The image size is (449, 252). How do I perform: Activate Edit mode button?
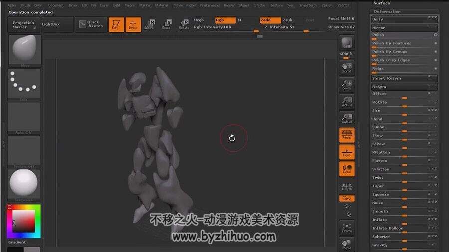pos(116,24)
